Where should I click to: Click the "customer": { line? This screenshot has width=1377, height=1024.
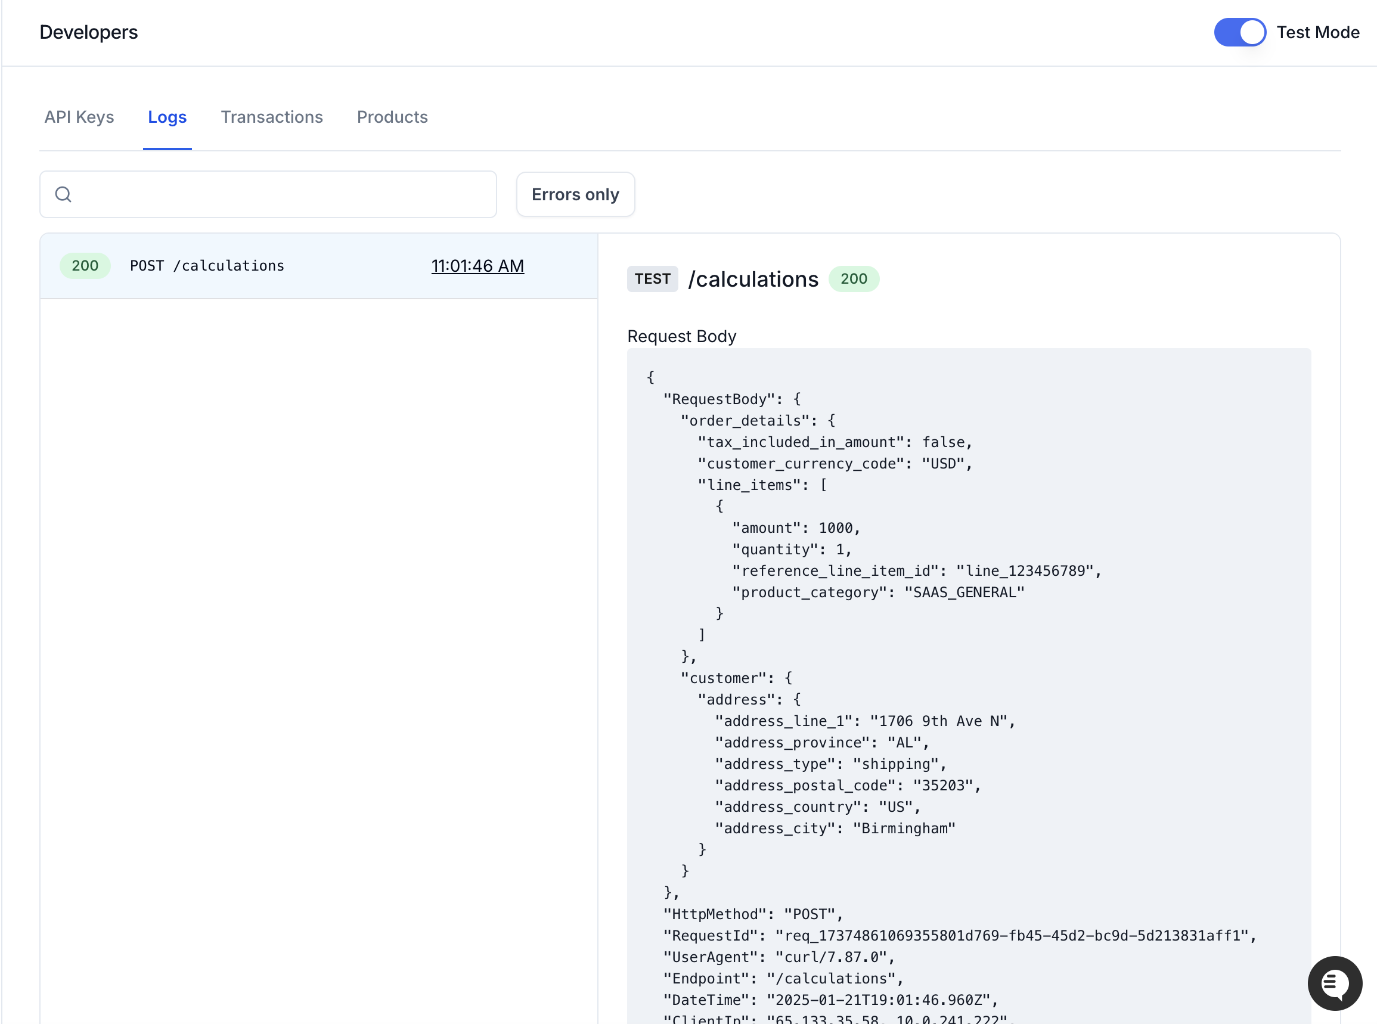coord(737,678)
